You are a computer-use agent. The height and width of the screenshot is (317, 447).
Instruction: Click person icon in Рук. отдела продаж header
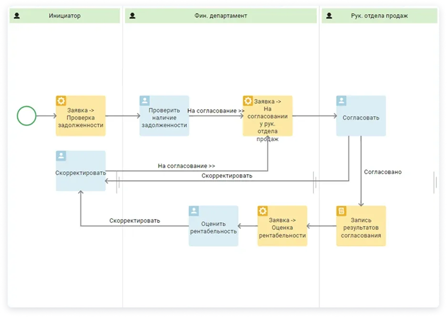point(329,16)
